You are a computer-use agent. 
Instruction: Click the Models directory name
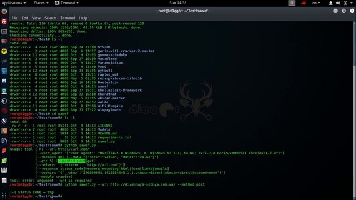click(104, 129)
